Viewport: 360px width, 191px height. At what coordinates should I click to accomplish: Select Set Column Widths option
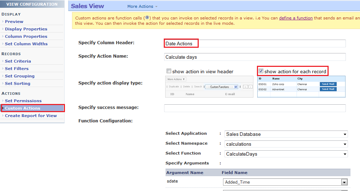tap(26, 44)
